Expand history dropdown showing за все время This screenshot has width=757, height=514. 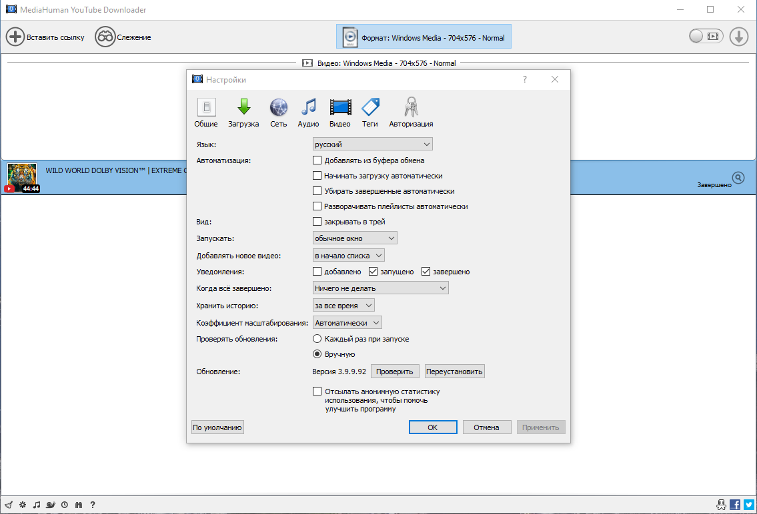click(x=343, y=306)
